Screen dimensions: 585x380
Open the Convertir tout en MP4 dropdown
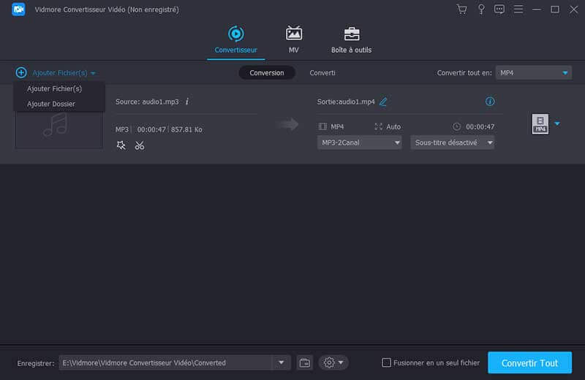pyautogui.click(x=534, y=73)
